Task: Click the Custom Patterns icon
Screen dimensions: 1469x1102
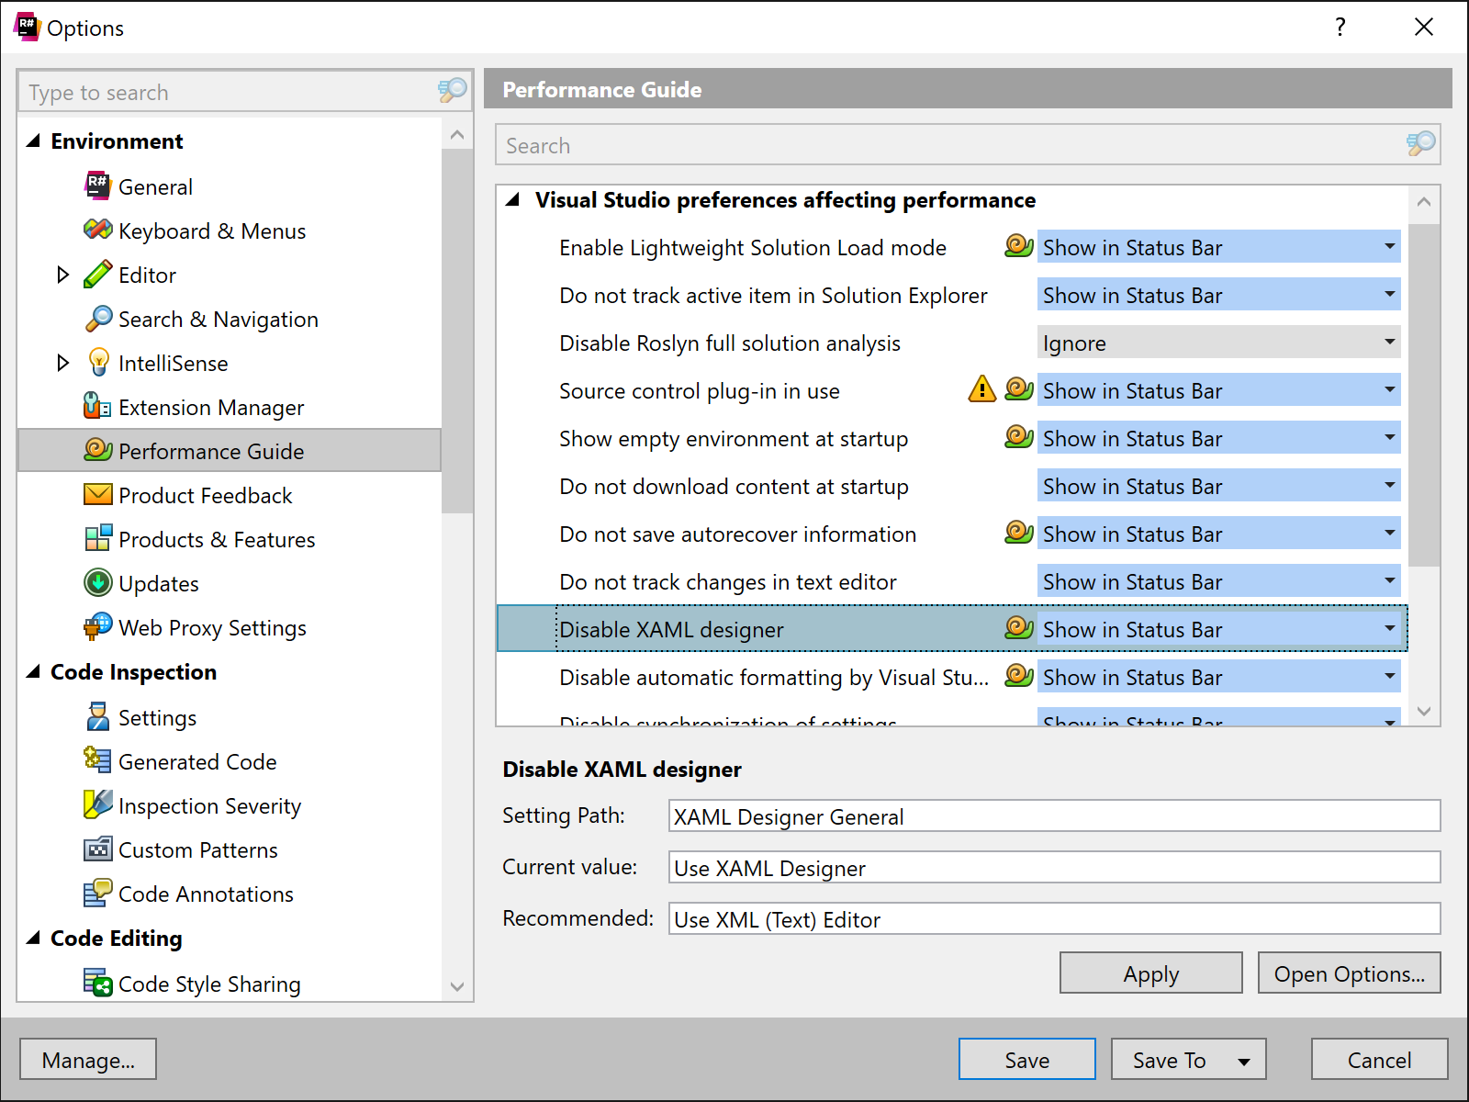Action: (x=97, y=849)
